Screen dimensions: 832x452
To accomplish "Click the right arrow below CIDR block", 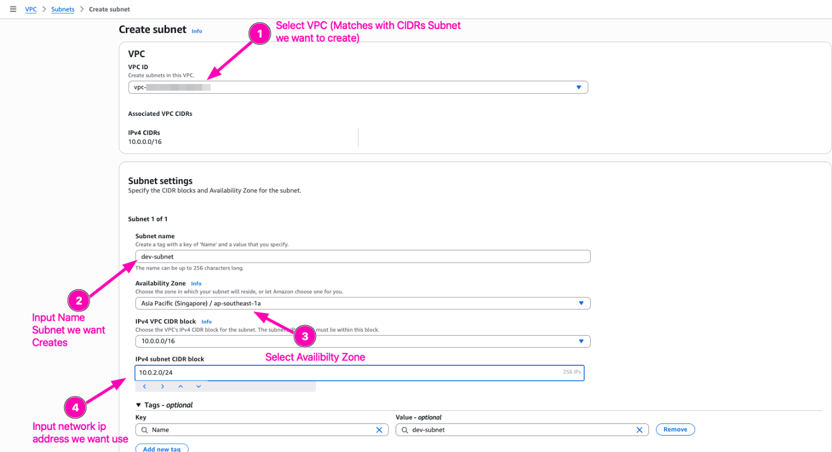I will click(163, 387).
